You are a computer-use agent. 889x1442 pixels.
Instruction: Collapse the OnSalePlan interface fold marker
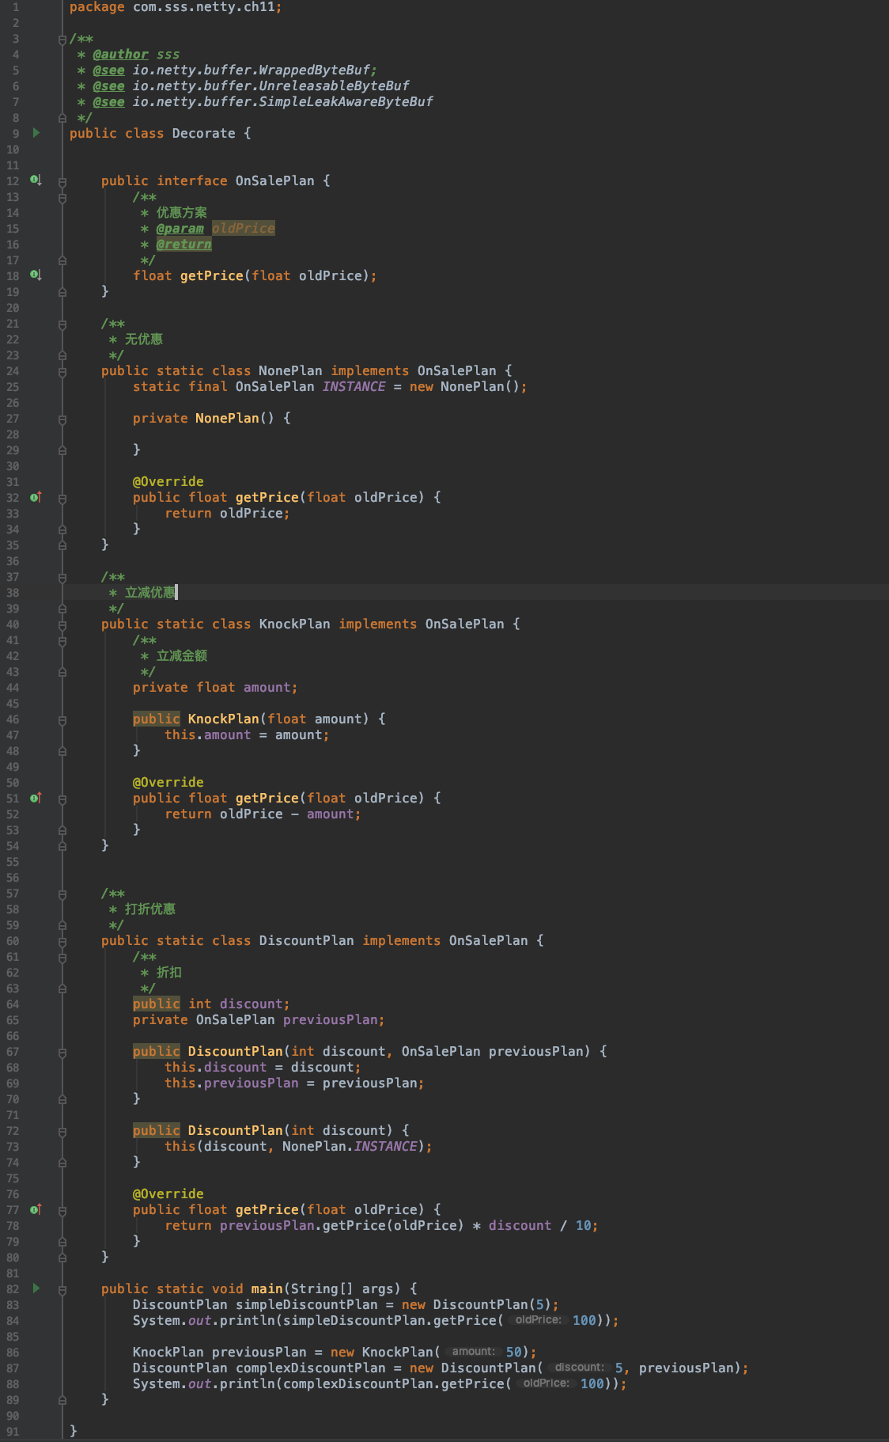(62, 181)
